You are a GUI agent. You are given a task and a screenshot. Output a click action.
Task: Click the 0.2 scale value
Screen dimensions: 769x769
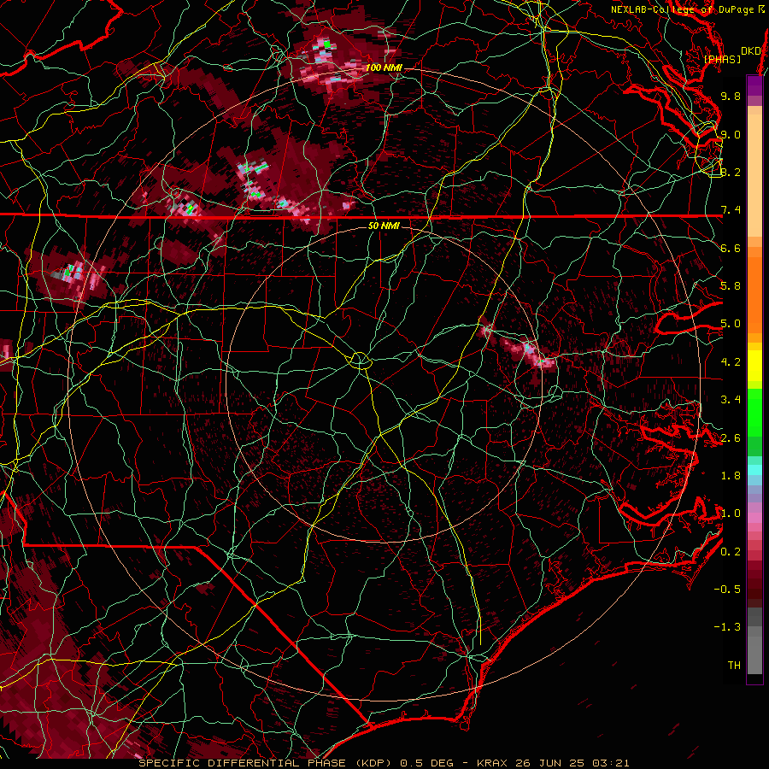(731, 552)
